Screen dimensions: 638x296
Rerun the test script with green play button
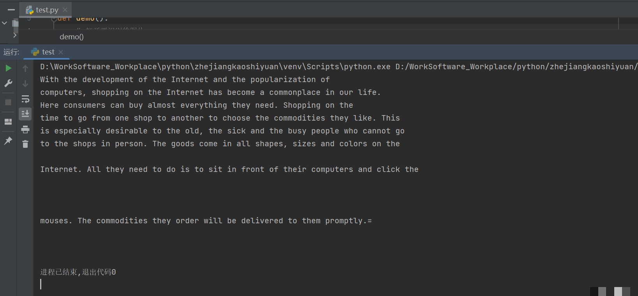8,68
